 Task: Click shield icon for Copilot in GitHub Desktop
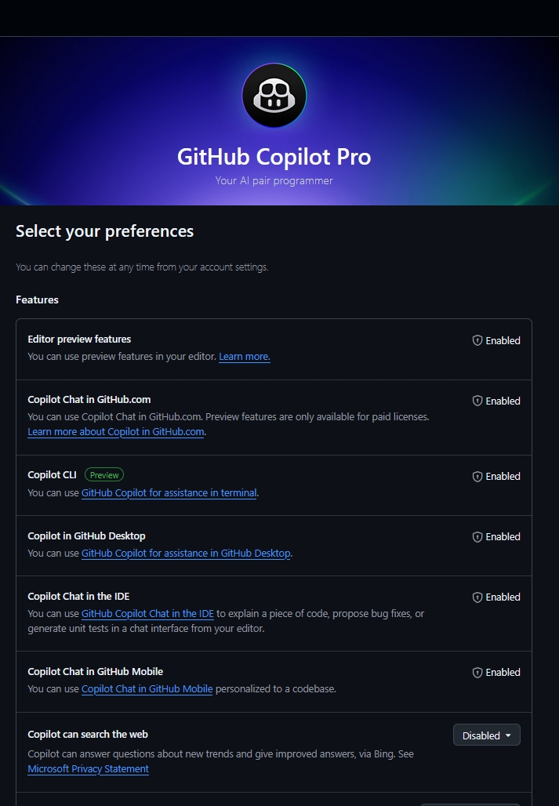[477, 537]
